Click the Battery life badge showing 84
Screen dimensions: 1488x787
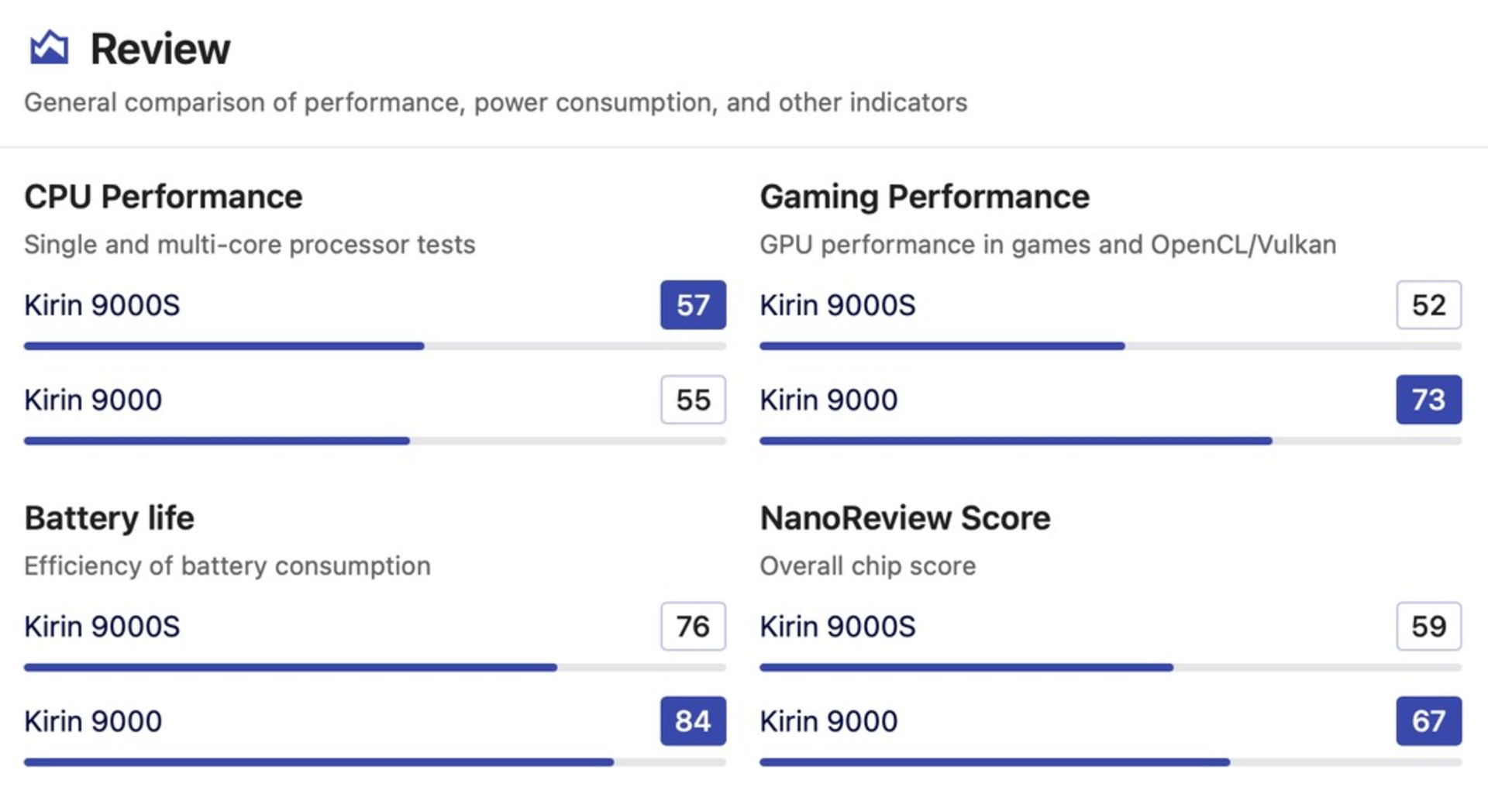(x=692, y=721)
